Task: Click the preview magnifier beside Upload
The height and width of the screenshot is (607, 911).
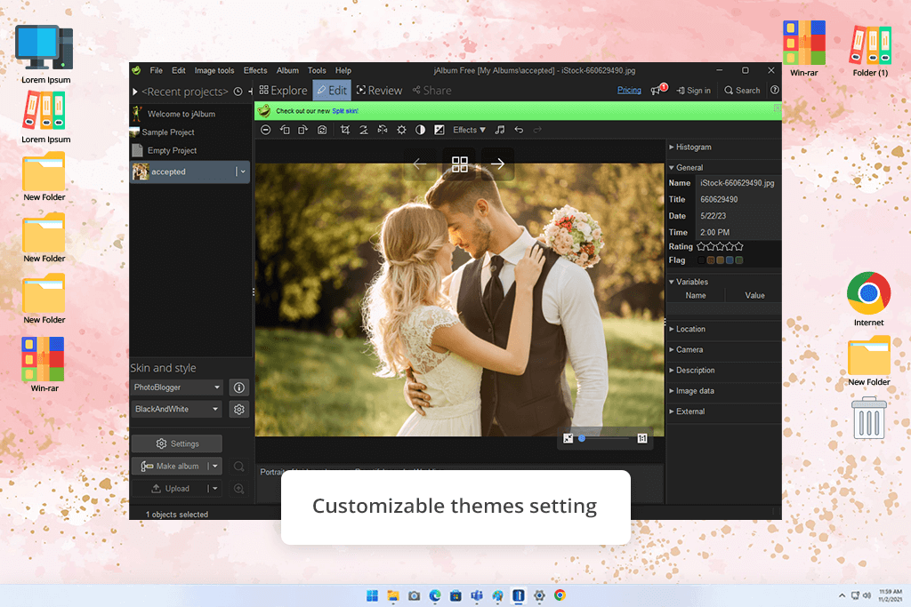Action: tap(238, 489)
